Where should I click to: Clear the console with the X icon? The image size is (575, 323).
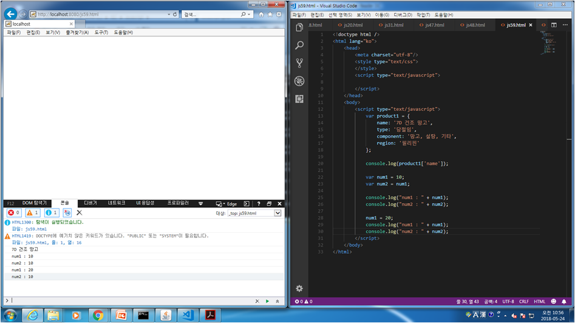point(79,213)
